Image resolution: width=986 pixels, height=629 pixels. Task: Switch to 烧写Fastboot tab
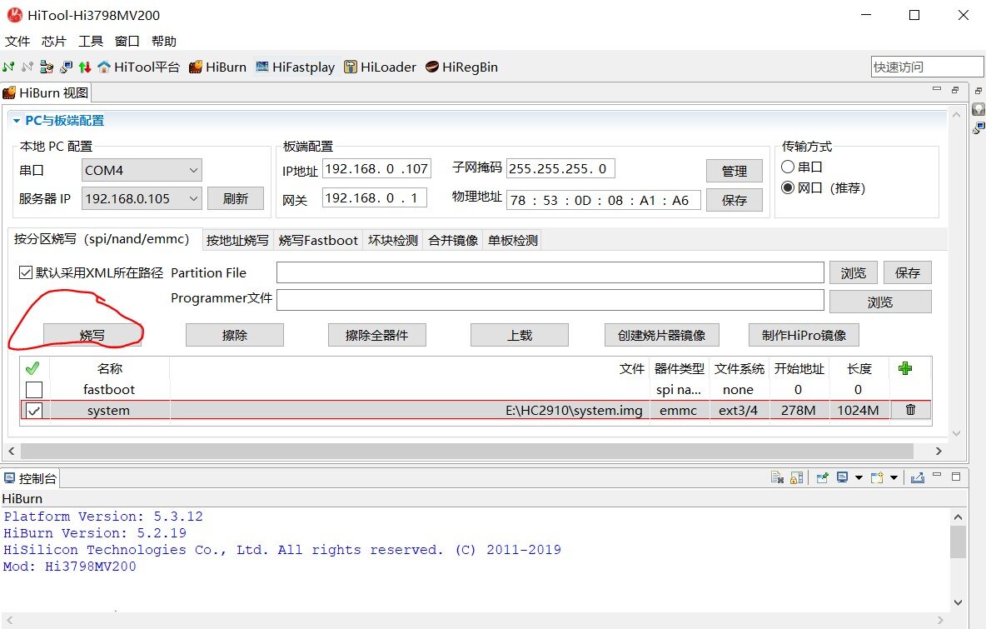tap(318, 240)
